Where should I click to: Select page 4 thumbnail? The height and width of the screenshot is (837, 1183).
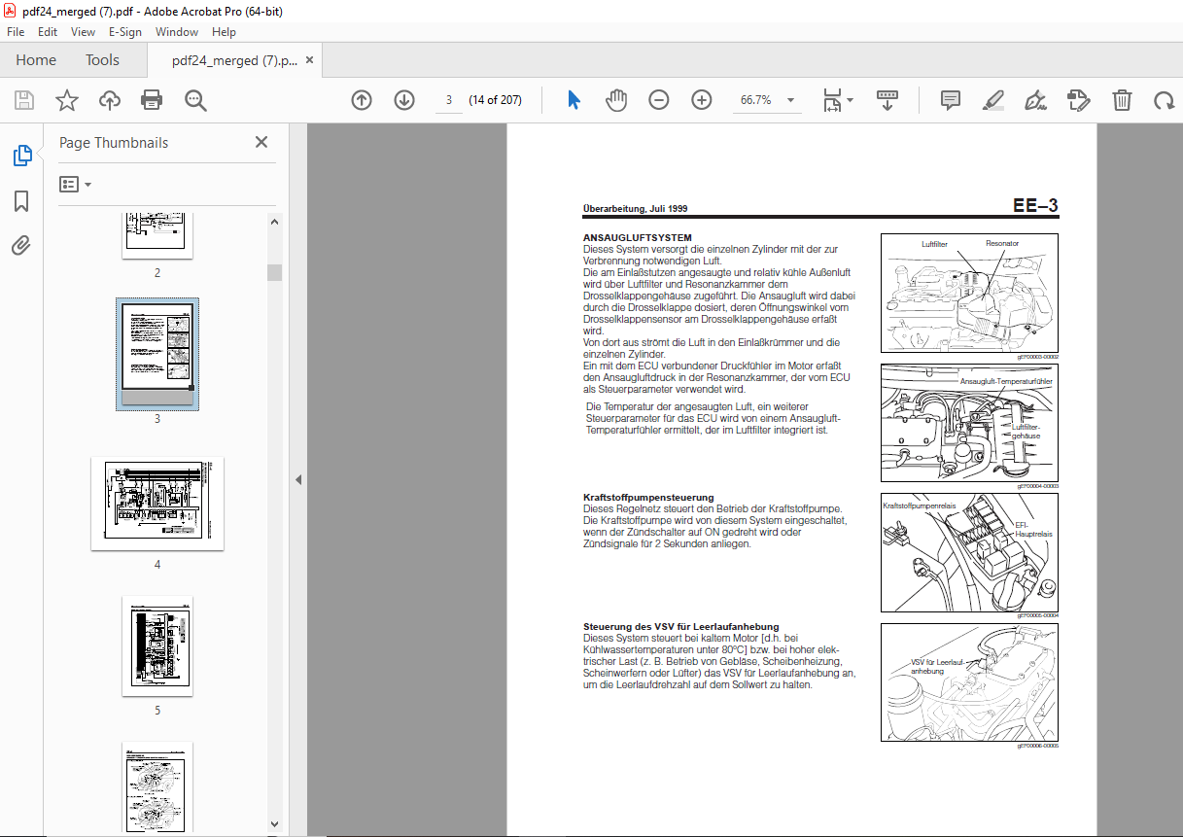[x=157, y=504]
